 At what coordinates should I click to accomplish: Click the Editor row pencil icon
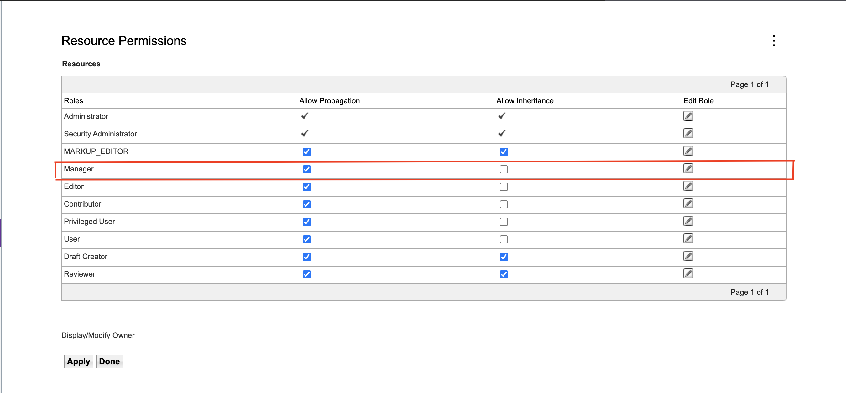point(688,186)
